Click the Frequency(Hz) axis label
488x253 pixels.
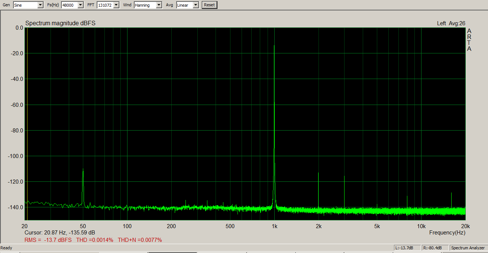point(447,233)
